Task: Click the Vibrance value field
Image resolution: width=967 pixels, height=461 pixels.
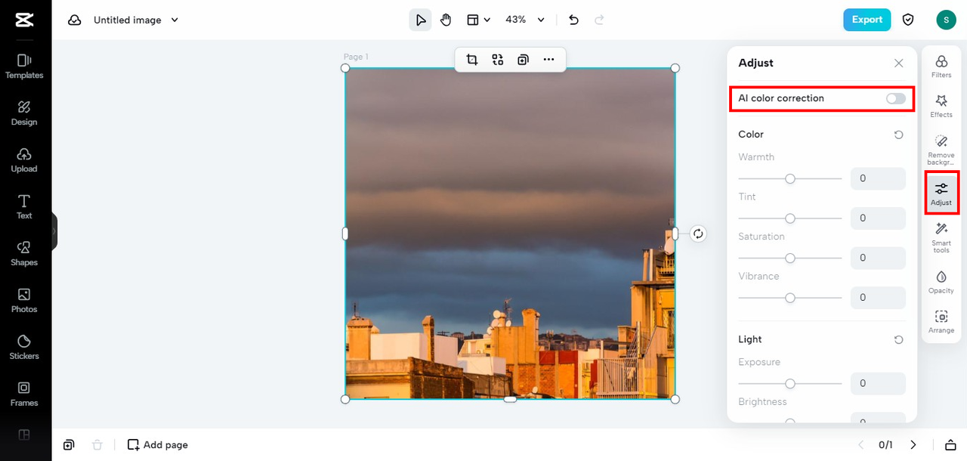Action: (878, 298)
